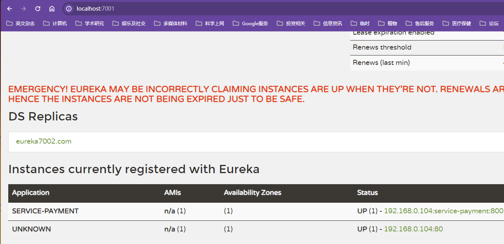Screen dimensions: 504x244
Task: Go to the browser home page
Action: tap(52, 9)
